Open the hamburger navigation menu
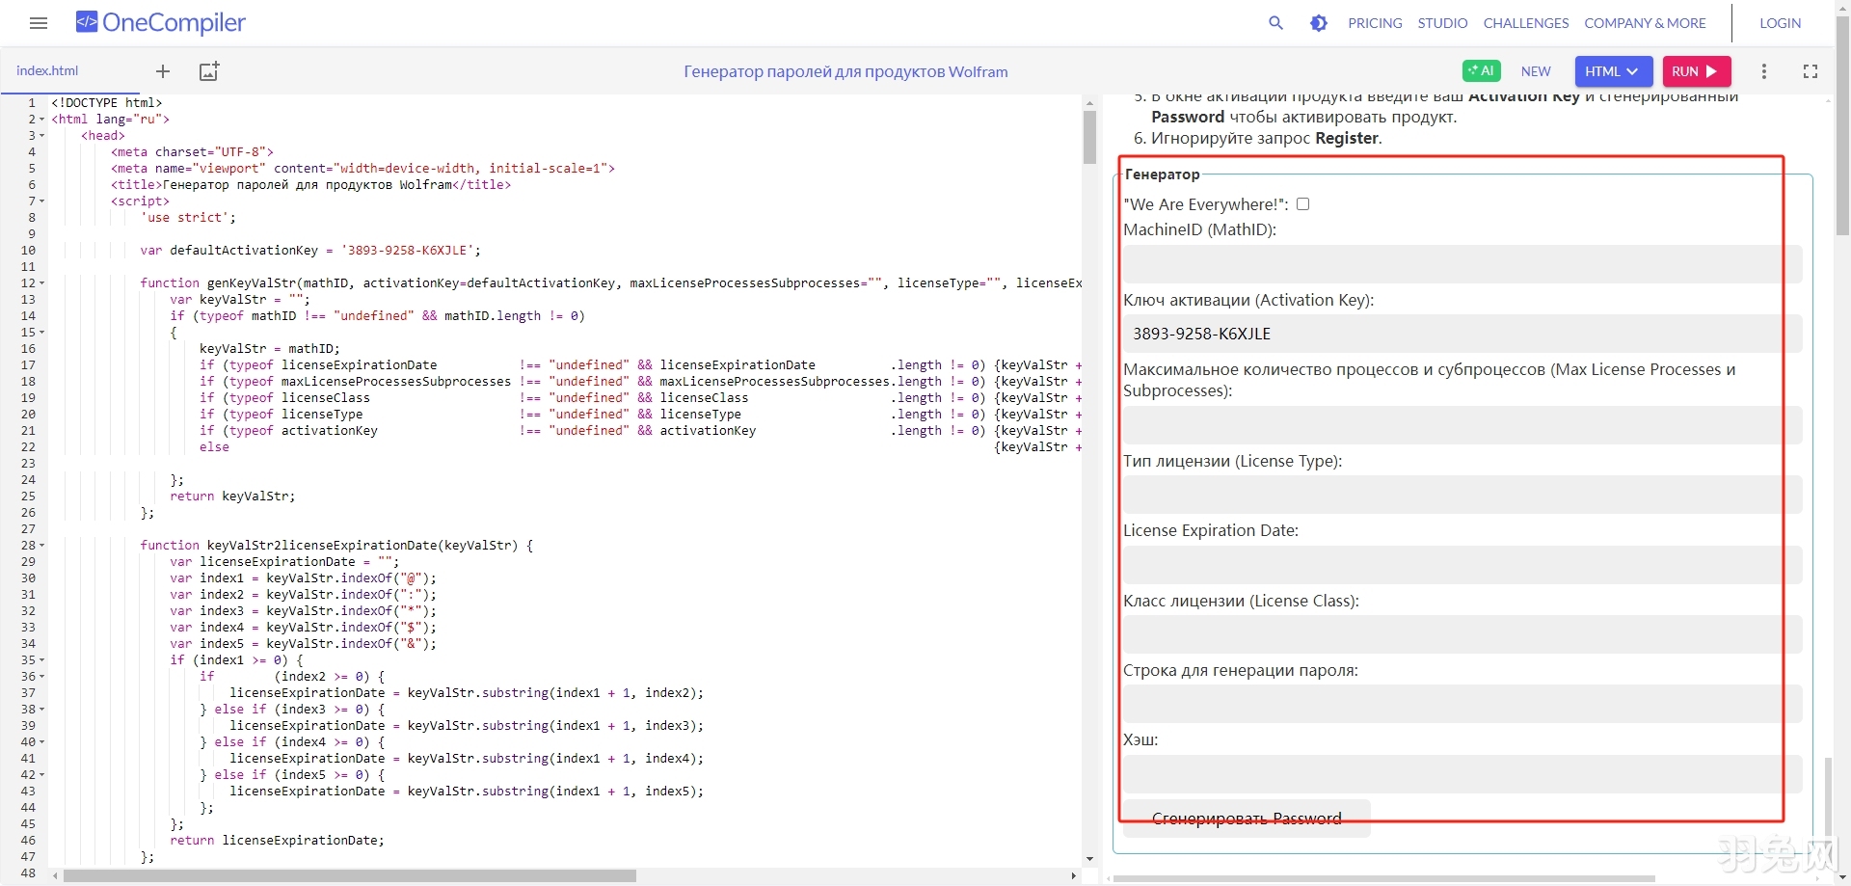The height and width of the screenshot is (886, 1851). pyautogui.click(x=39, y=22)
